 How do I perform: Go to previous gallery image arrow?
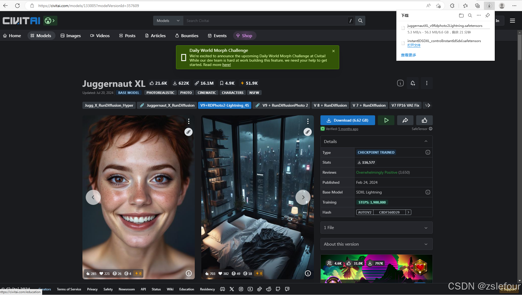(x=93, y=197)
